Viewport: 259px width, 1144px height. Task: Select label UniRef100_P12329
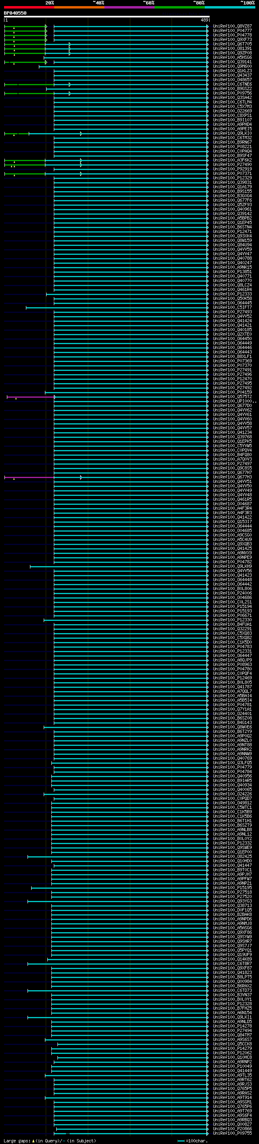click(232, 178)
